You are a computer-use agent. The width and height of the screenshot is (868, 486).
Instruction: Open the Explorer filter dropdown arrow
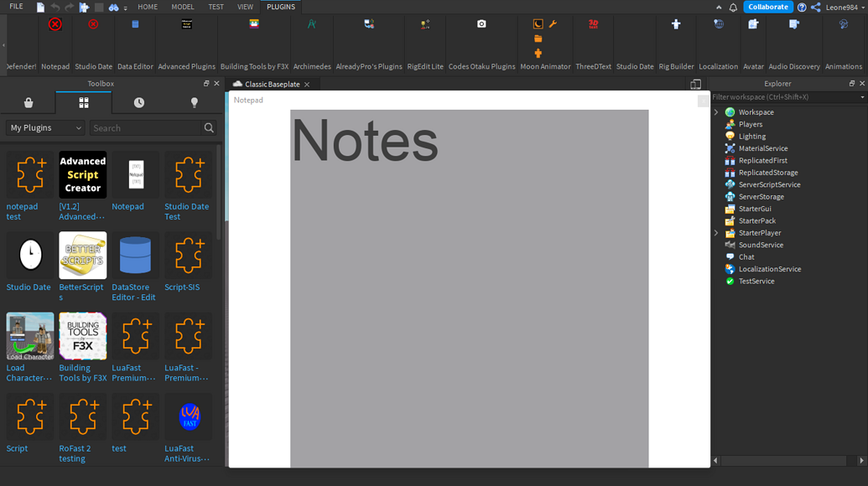tap(862, 97)
